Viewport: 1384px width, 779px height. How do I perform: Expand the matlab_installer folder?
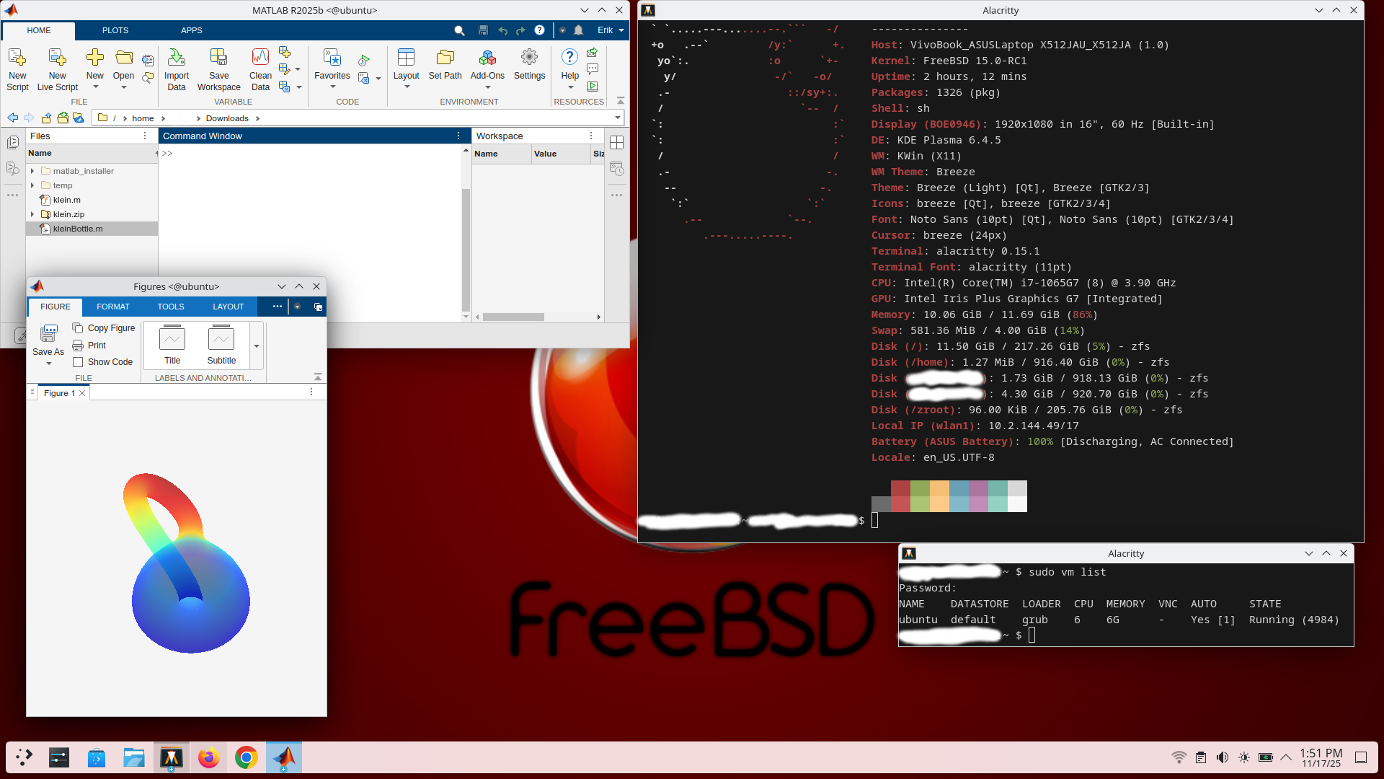tap(32, 171)
